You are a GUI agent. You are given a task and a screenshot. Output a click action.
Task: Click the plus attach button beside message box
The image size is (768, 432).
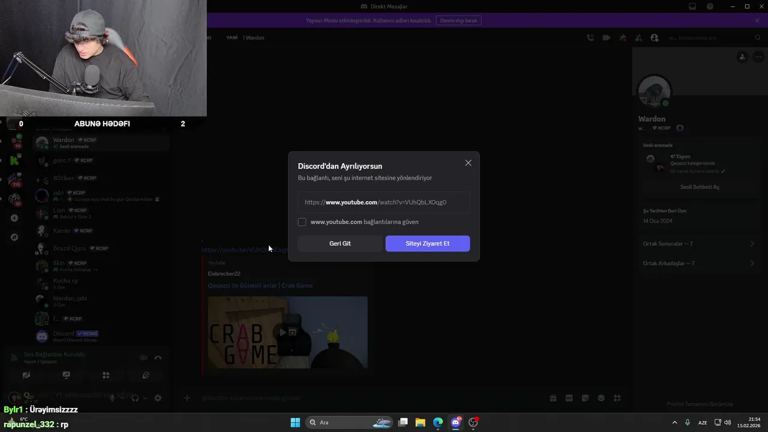click(x=187, y=398)
